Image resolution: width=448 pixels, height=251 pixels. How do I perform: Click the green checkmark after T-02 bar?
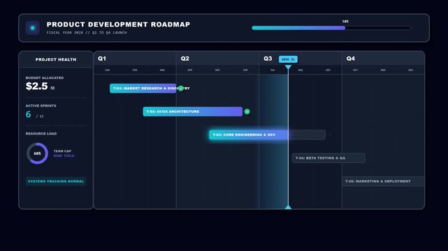tap(247, 112)
